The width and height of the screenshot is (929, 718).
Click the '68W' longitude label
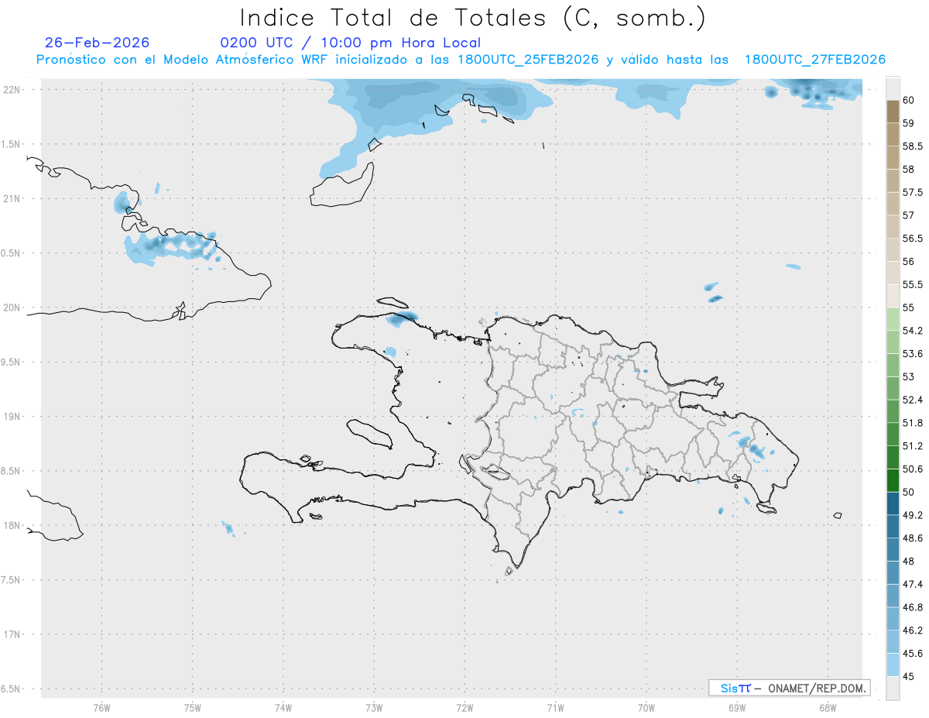(828, 707)
